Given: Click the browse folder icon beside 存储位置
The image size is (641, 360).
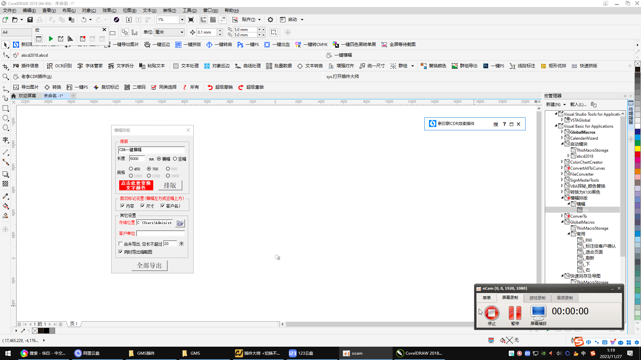Looking at the screenshot, I should (x=180, y=223).
